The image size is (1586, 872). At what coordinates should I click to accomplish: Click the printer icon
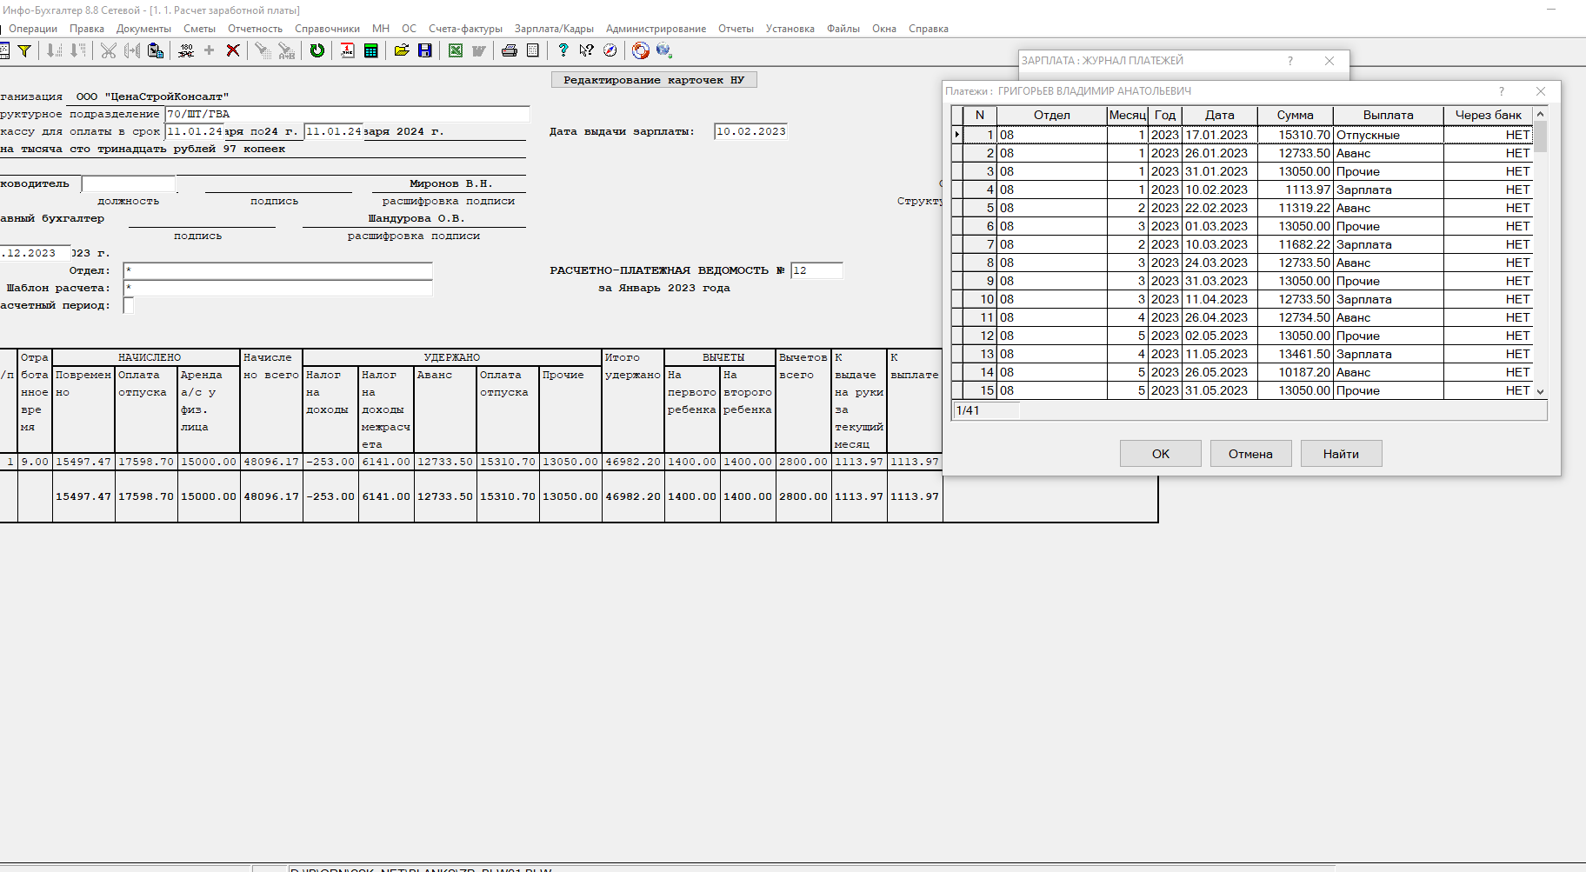pos(510,50)
